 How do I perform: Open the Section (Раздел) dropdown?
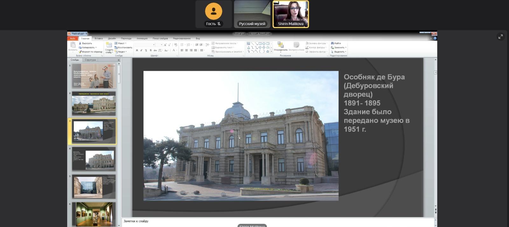click(121, 52)
